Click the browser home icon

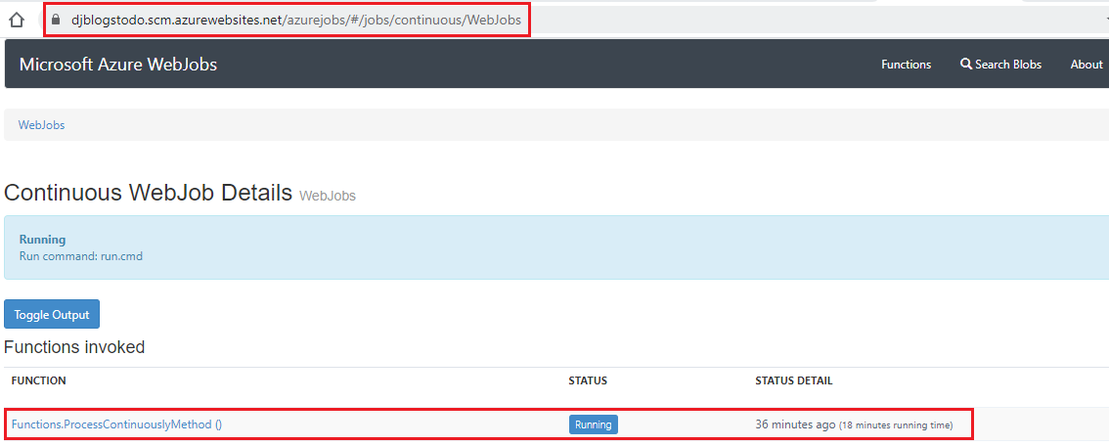pos(16,20)
